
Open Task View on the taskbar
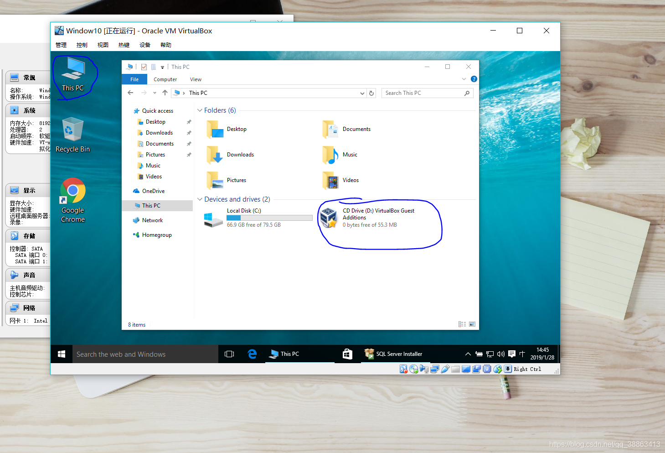click(x=229, y=354)
